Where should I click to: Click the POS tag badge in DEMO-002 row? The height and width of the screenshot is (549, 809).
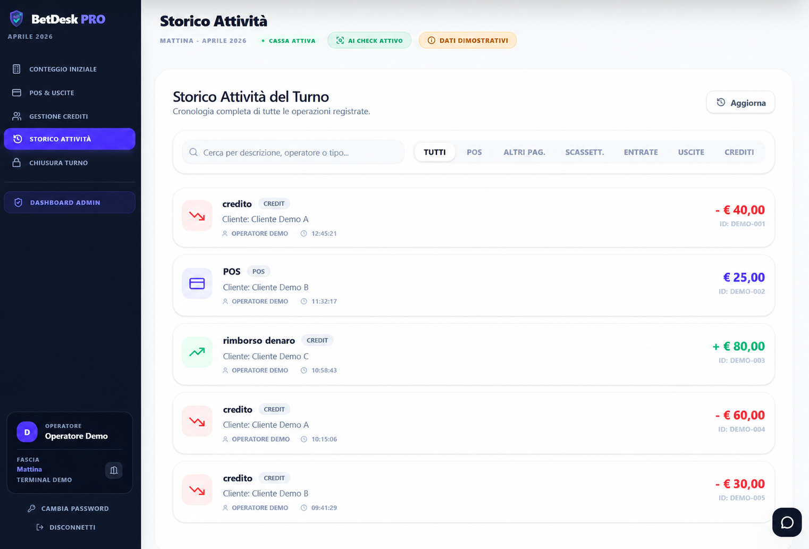(x=259, y=272)
